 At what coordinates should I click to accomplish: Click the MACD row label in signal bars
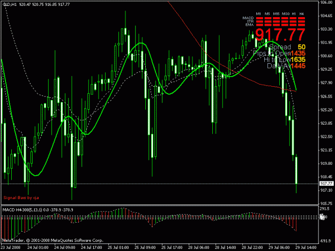248,18
